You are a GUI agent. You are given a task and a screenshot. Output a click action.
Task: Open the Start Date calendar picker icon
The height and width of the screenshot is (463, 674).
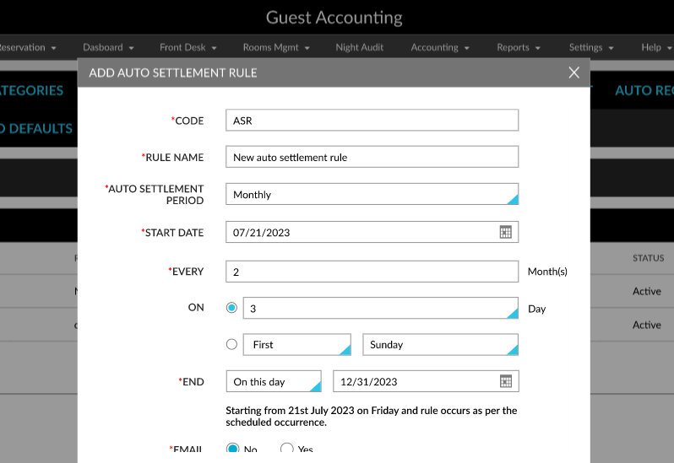tap(505, 232)
